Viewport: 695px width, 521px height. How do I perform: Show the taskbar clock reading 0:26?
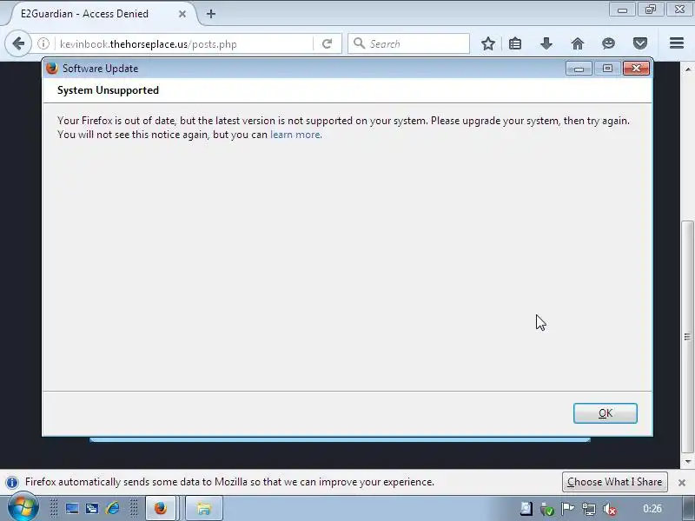pos(652,509)
